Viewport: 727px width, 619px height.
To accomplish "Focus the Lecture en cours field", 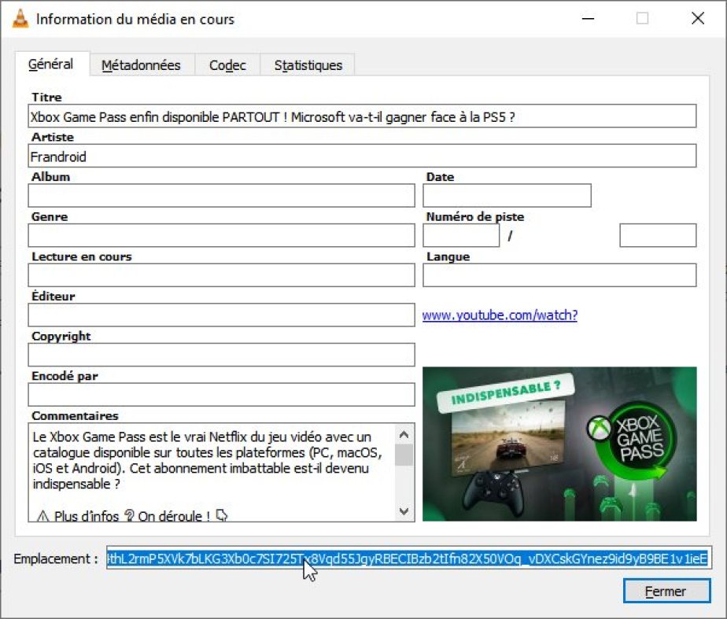I will tap(221, 275).
